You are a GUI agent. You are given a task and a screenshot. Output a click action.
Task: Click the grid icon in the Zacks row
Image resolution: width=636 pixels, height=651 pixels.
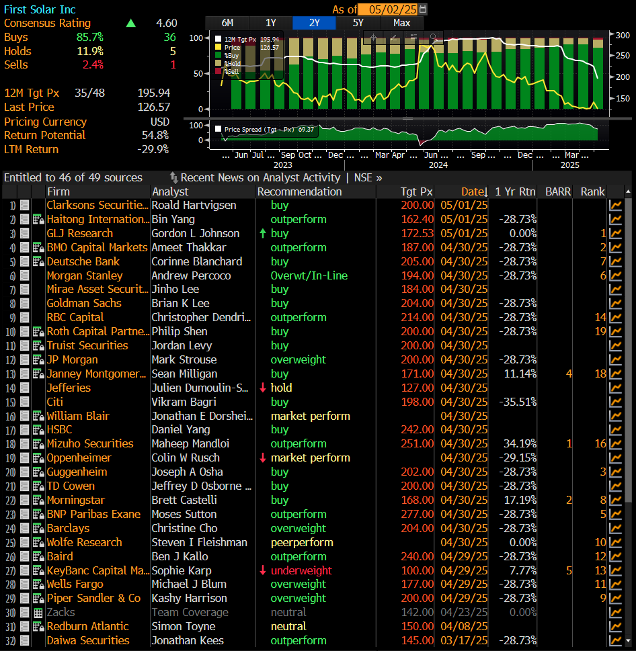click(38, 613)
